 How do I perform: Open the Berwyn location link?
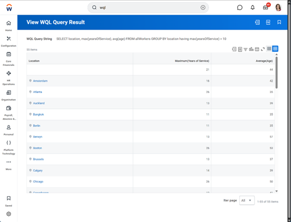[x=38, y=137]
